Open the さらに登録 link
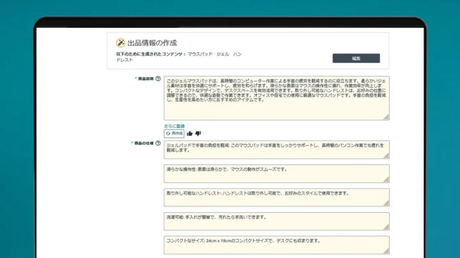Image resolution: width=460 pixels, height=258 pixels. (x=174, y=126)
